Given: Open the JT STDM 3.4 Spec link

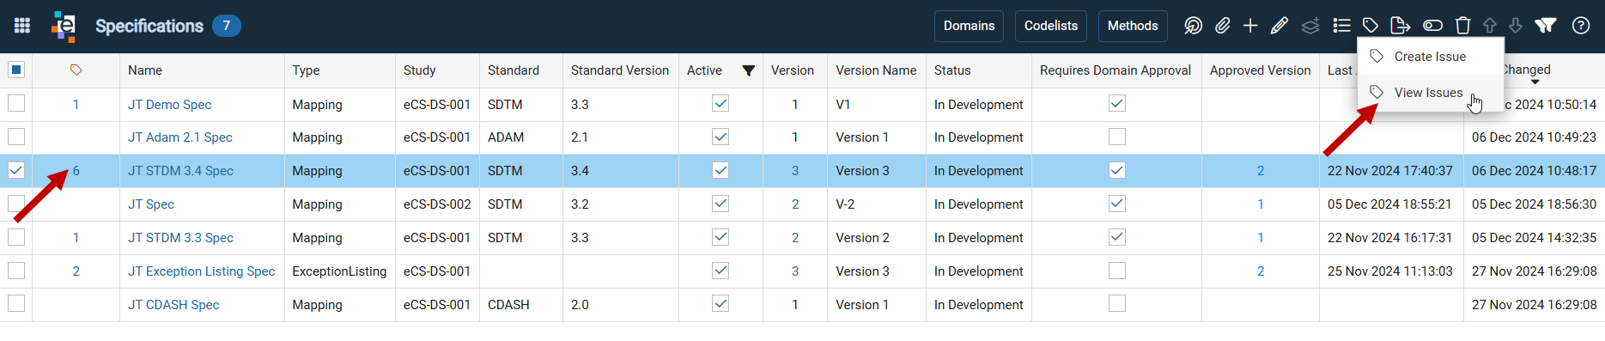Looking at the screenshot, I should point(180,171).
